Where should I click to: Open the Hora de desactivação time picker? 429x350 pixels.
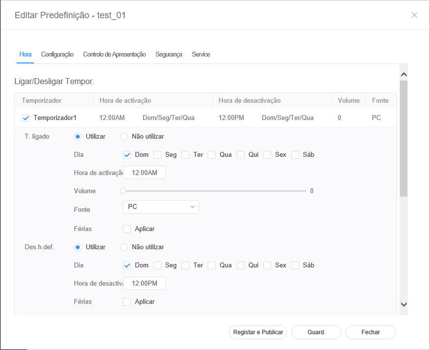coord(144,284)
